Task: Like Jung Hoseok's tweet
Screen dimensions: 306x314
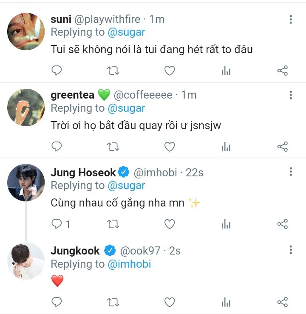Action: [170, 223]
